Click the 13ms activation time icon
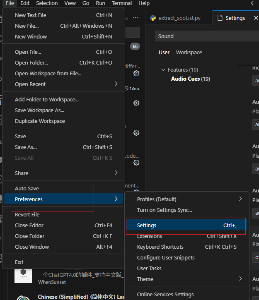 click(126, 88)
